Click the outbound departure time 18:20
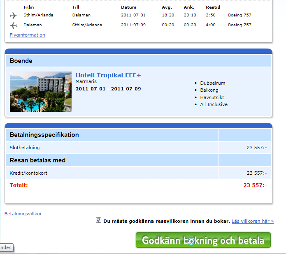 (x=167, y=15)
